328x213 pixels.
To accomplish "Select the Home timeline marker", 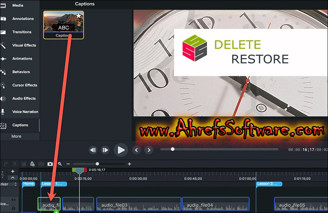I will click(28, 184).
